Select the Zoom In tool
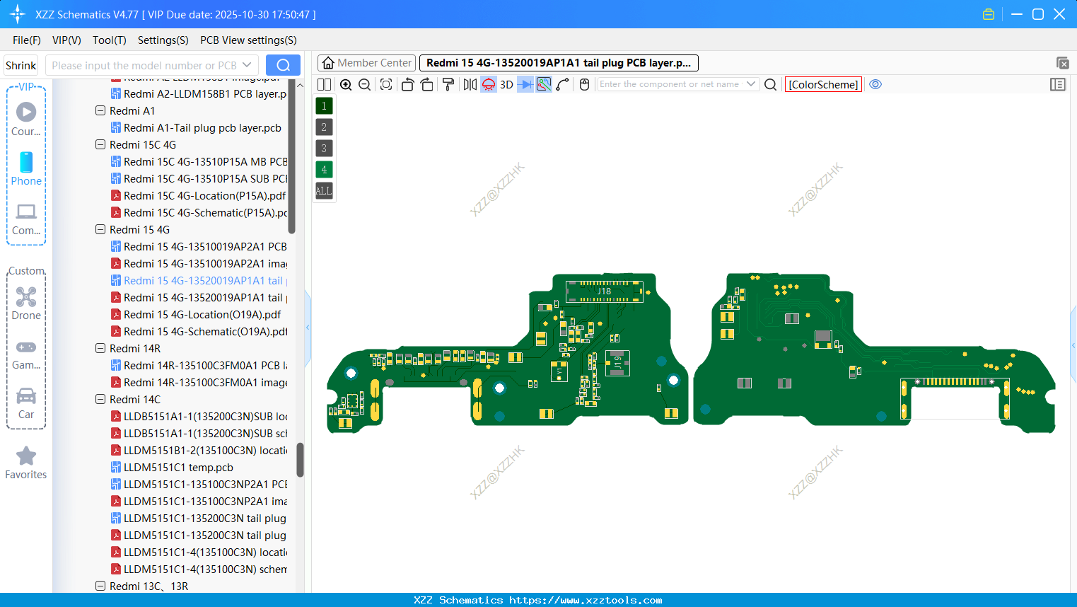 click(x=346, y=84)
